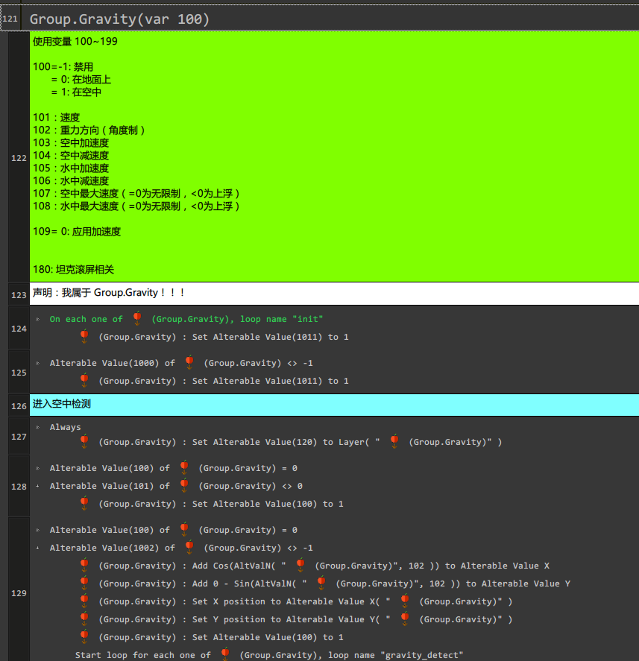Select event line number 124
The width and height of the screenshot is (639, 661).
[19, 328]
